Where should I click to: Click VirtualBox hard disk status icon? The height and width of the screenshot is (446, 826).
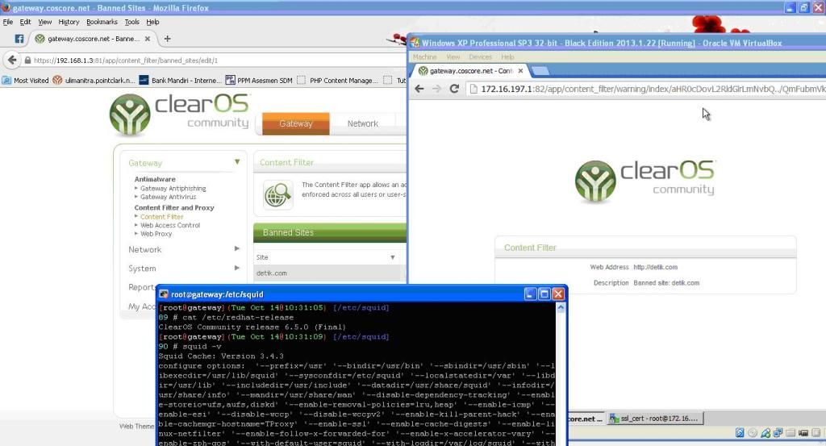pos(740,433)
